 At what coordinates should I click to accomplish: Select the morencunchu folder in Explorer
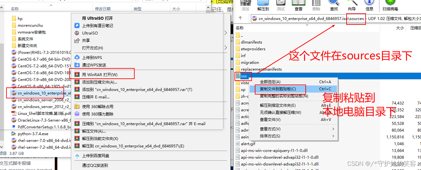click(x=30, y=25)
